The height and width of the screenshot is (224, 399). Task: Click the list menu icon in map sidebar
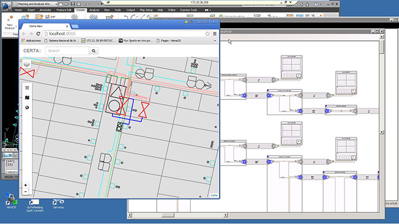pos(27,88)
